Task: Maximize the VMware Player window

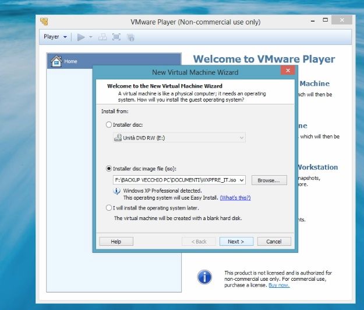Action: 325,20
